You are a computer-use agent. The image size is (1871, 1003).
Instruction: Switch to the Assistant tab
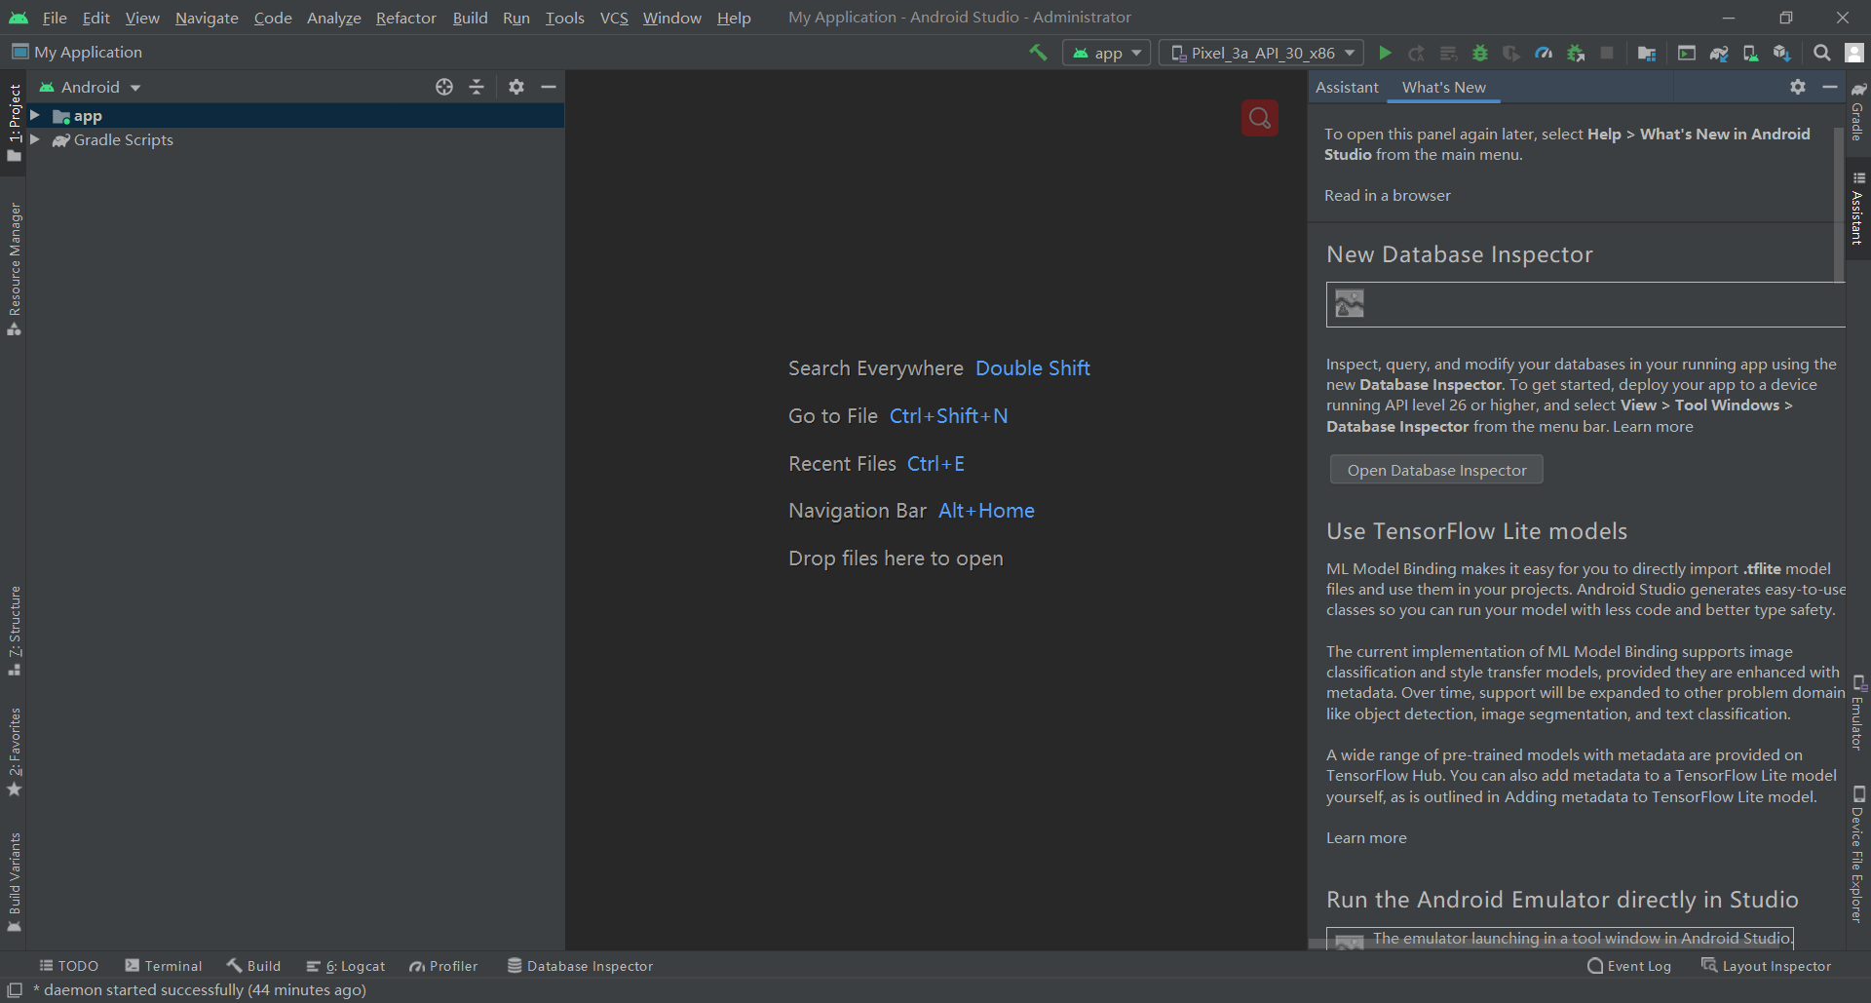coord(1347,87)
